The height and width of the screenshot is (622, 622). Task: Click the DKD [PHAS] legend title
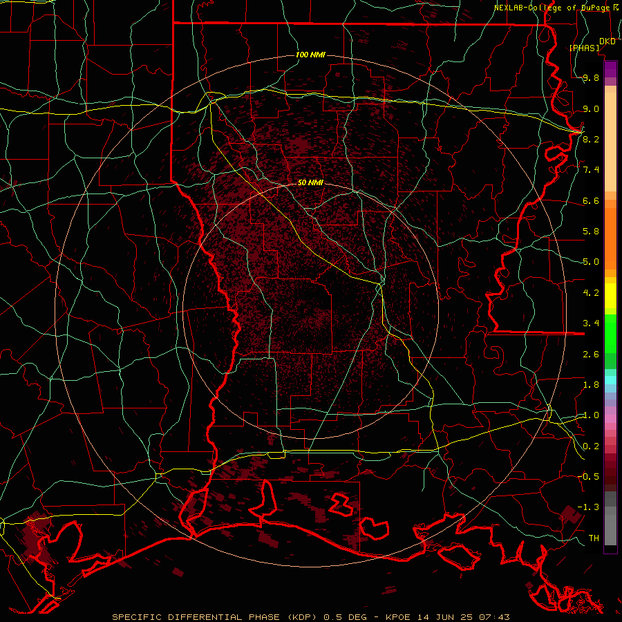592,45
